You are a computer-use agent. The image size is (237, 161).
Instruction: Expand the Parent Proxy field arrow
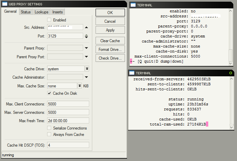[x=86, y=48]
